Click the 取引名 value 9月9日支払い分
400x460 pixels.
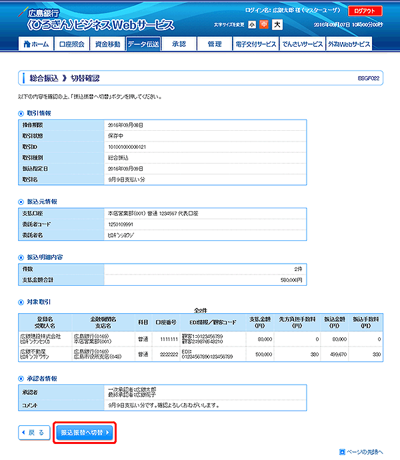tap(127, 180)
